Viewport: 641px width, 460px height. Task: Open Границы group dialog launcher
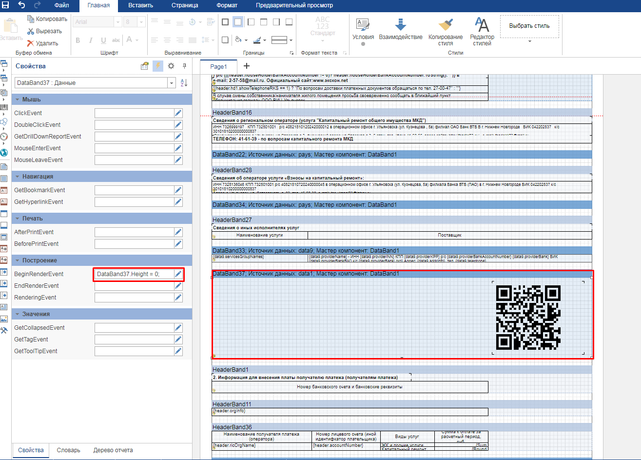(292, 53)
